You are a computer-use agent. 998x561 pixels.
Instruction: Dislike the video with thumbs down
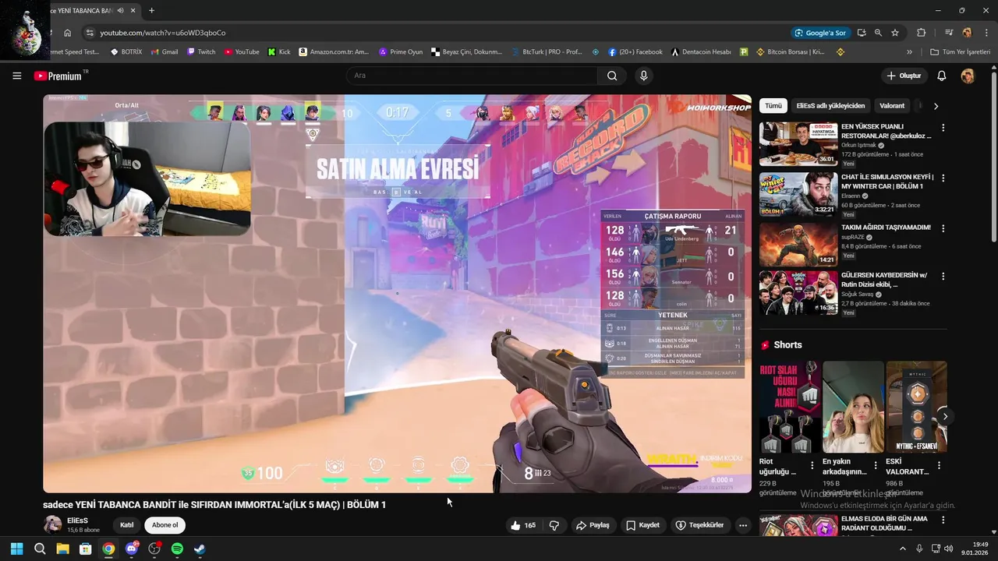pyautogui.click(x=554, y=525)
